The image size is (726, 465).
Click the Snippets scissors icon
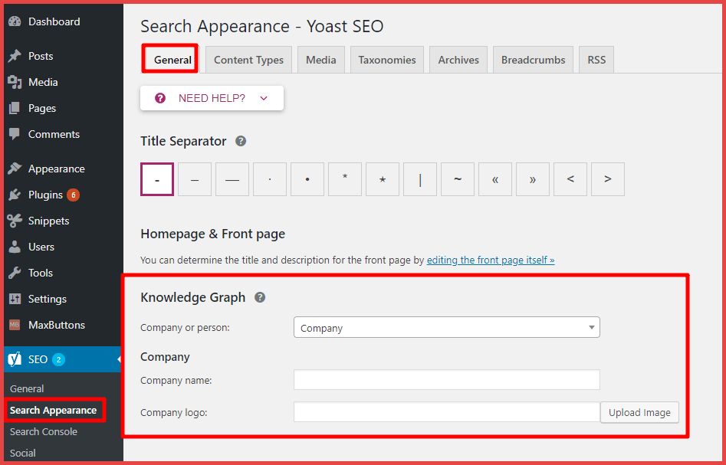(x=15, y=221)
